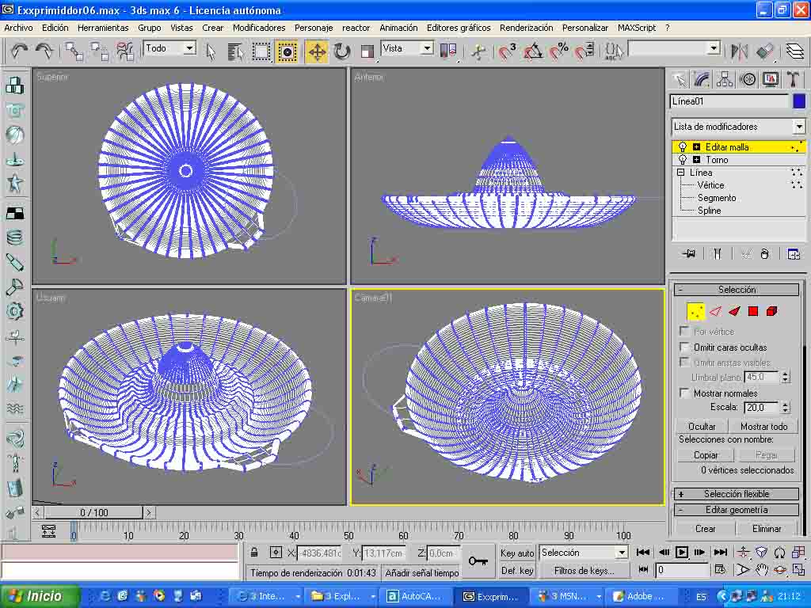Open the Vista reference coordinate dropdown
The height and width of the screenshot is (608, 811).
point(427,48)
